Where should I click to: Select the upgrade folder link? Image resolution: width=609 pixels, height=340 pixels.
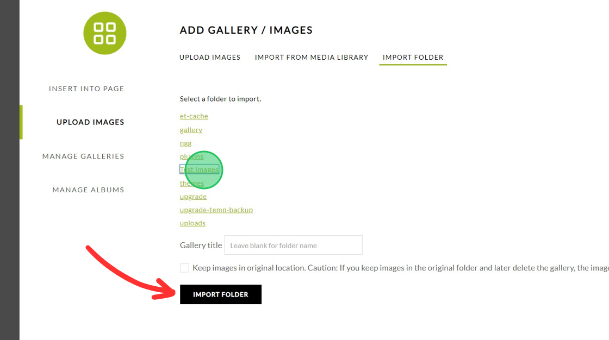(x=193, y=196)
